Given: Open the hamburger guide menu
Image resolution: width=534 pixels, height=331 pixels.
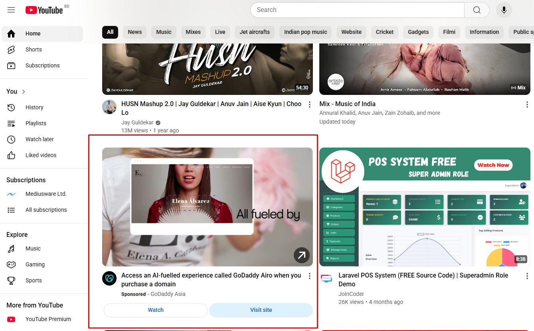Looking at the screenshot, I should [x=11, y=10].
